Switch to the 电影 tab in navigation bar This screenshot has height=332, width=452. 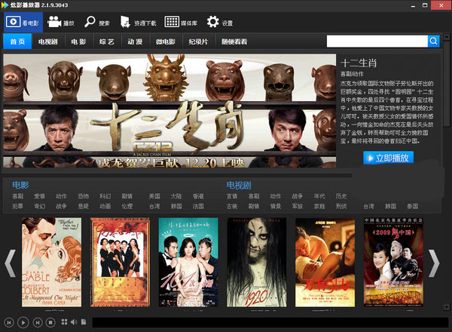coord(78,41)
